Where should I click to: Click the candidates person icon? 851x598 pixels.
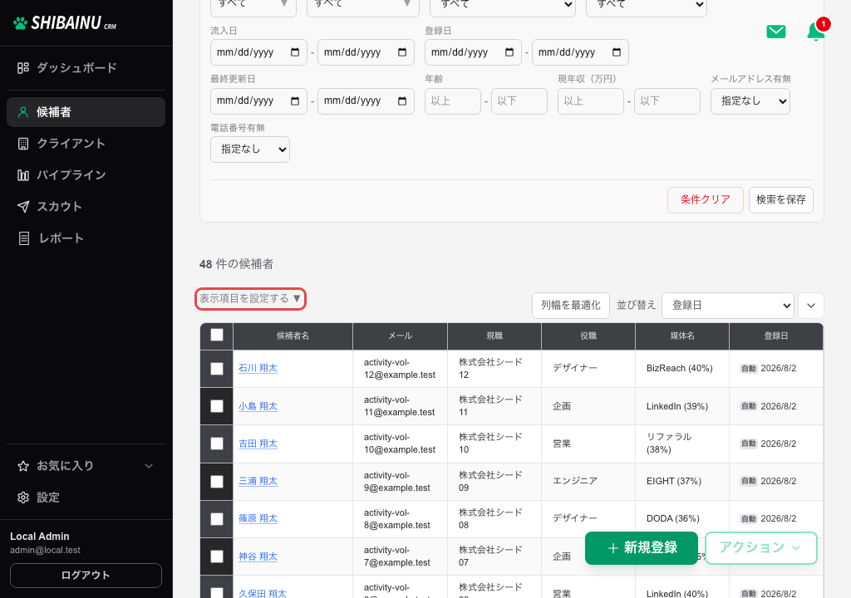click(22, 112)
